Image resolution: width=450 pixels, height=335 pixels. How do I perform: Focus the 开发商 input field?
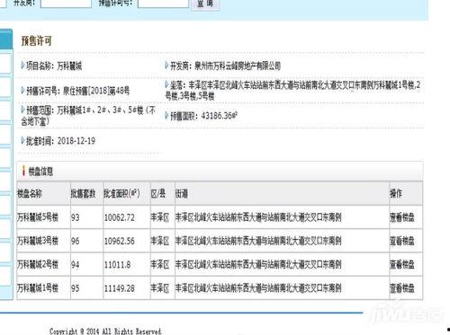66,4
